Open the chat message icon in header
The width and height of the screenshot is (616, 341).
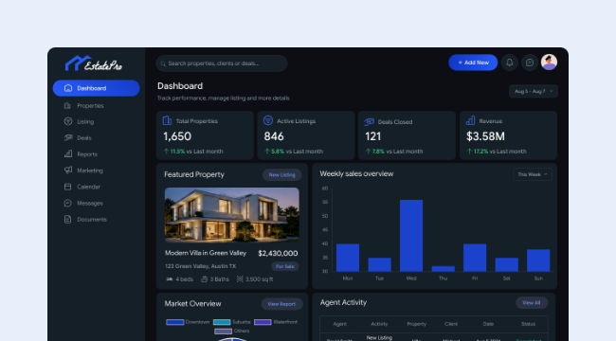(x=530, y=63)
